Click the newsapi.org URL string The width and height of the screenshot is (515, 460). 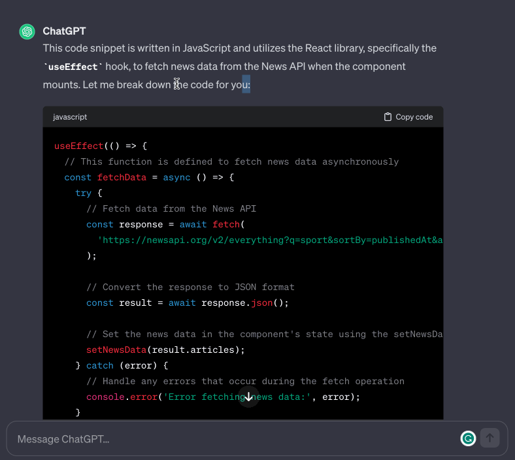pyautogui.click(x=270, y=240)
